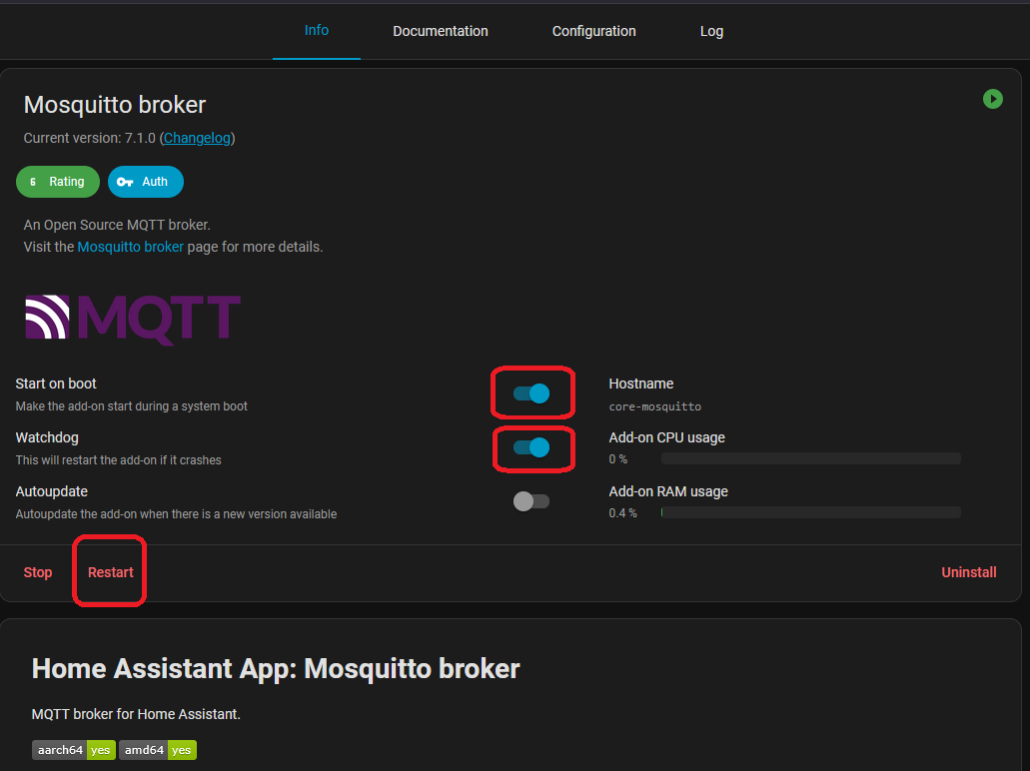Uninstall the Mosquitto broker add-on
The image size is (1030, 771).
[x=969, y=572]
